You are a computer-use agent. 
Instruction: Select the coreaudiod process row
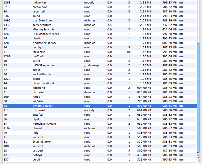coord(100,7)
